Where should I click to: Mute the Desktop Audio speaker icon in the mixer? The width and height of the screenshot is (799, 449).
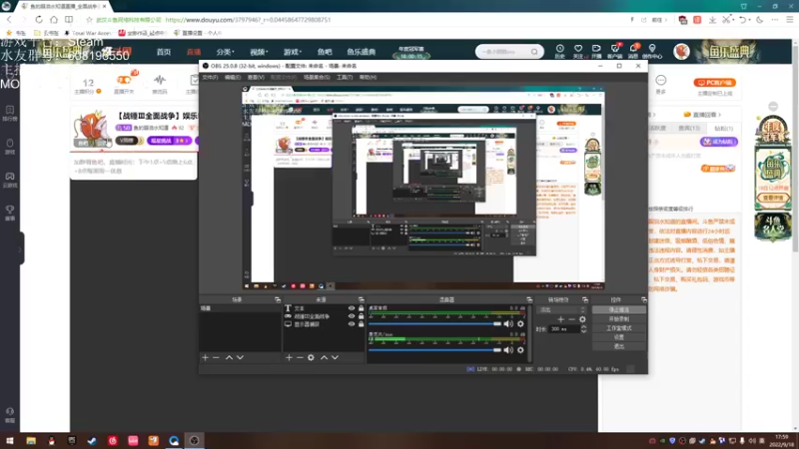pos(508,323)
